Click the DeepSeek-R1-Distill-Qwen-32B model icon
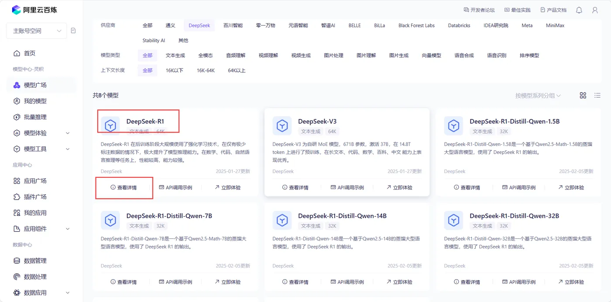This screenshot has width=611, height=302. 454,221
